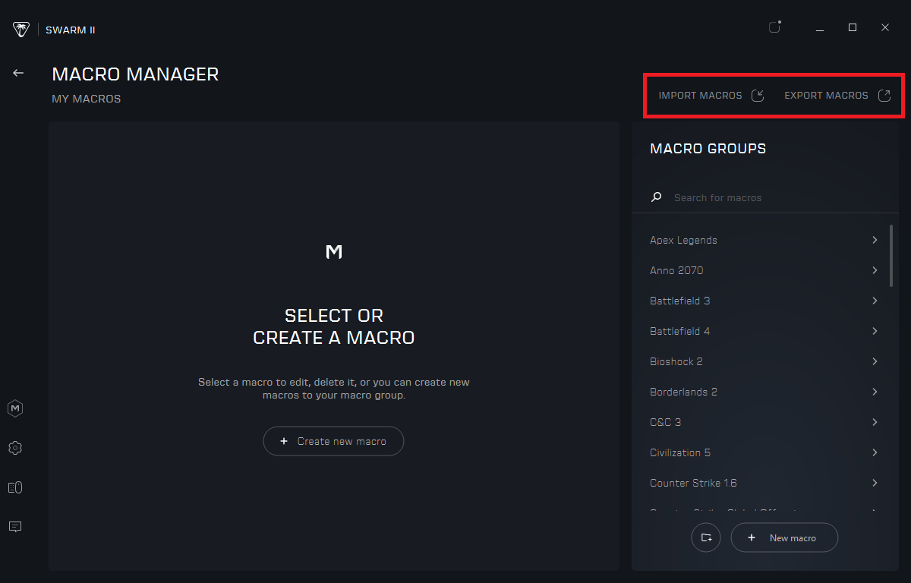Click the Create new macro button
Viewport: 911px width, 583px height.
click(333, 441)
